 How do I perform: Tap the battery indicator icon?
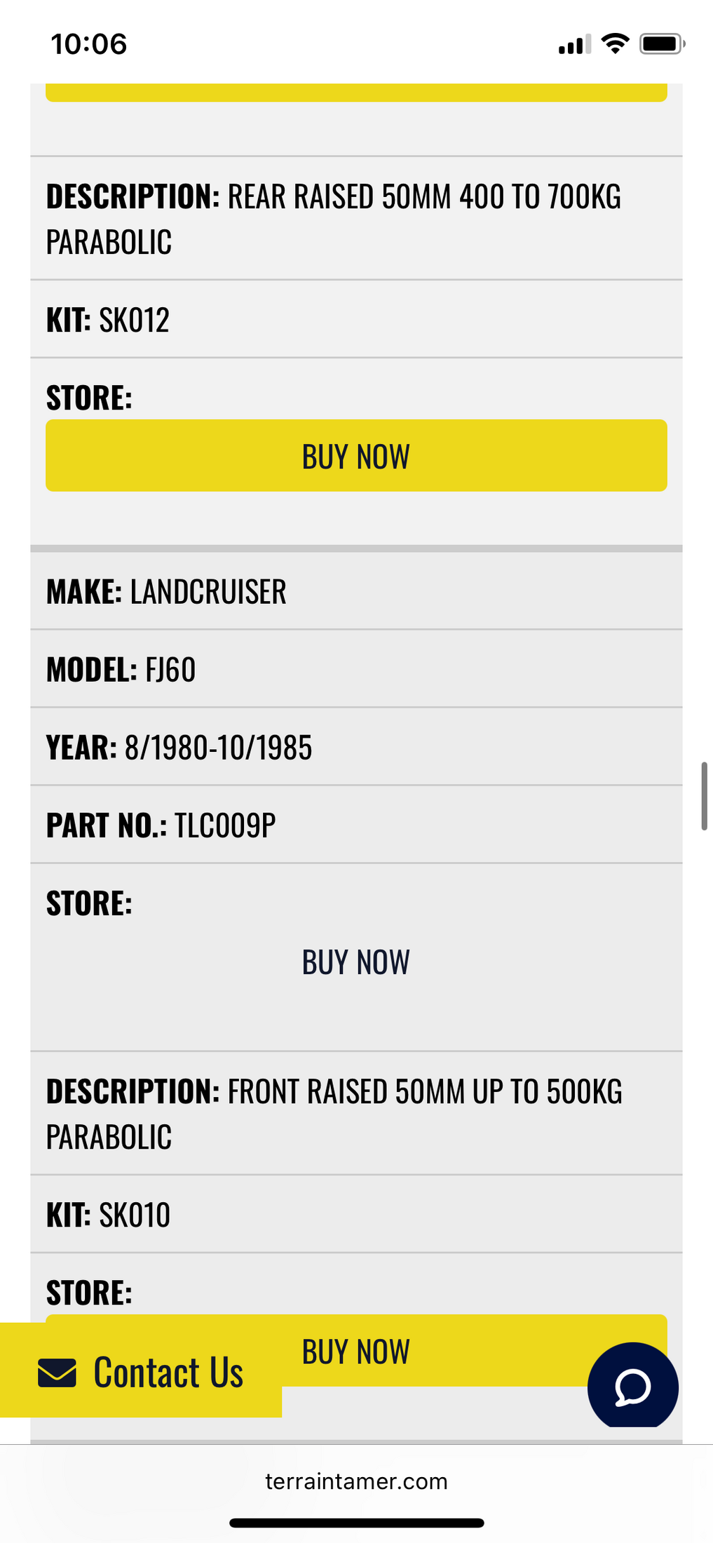(661, 43)
